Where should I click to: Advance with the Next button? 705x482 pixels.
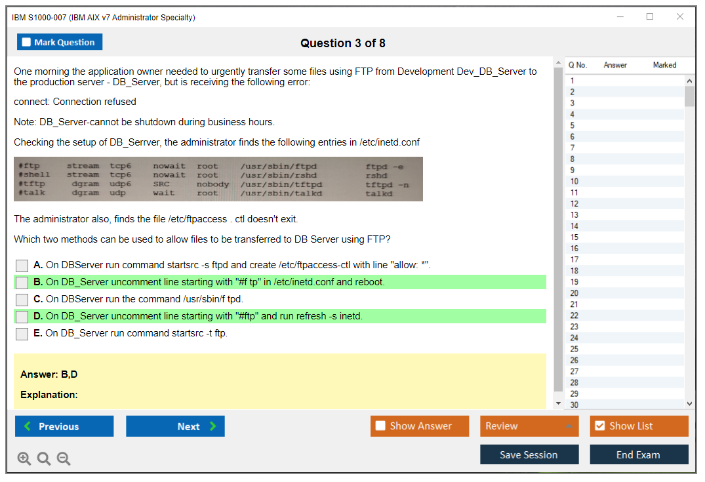pos(175,426)
